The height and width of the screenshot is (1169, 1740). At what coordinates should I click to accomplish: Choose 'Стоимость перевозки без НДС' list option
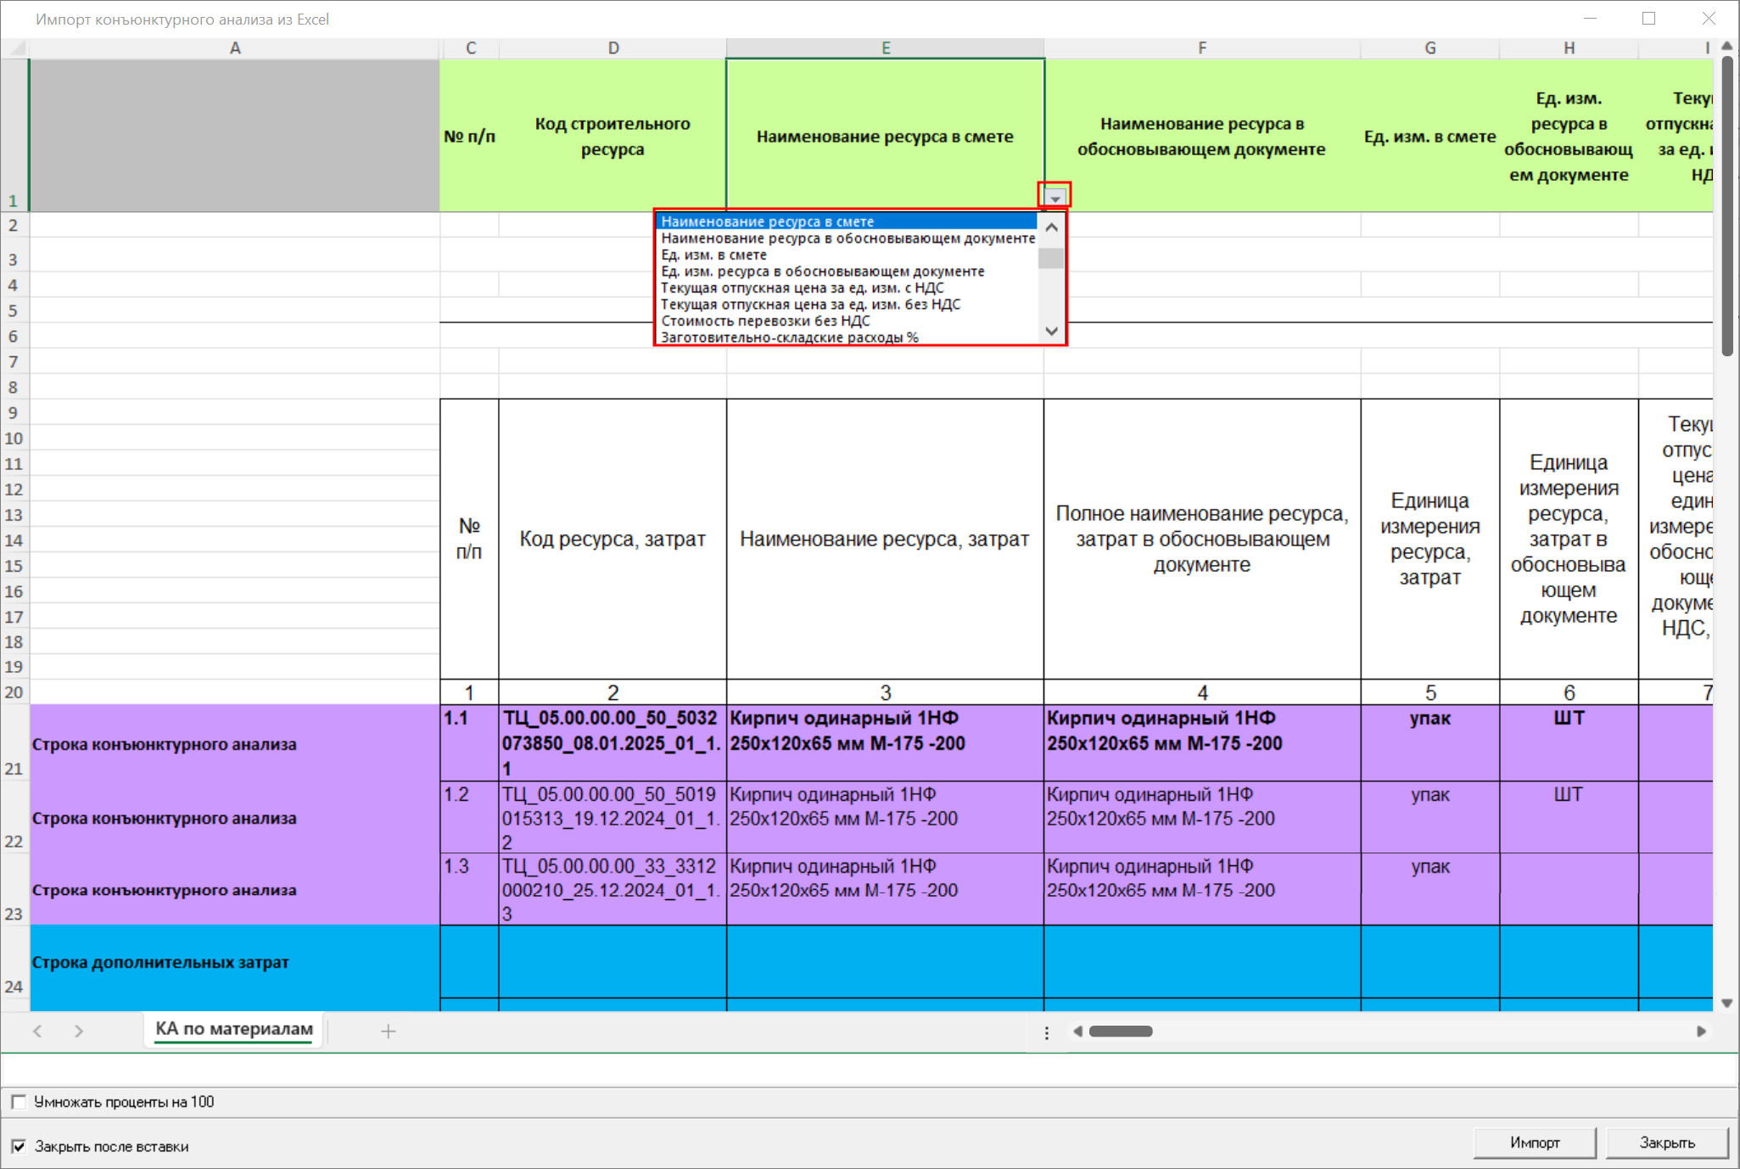(x=765, y=322)
